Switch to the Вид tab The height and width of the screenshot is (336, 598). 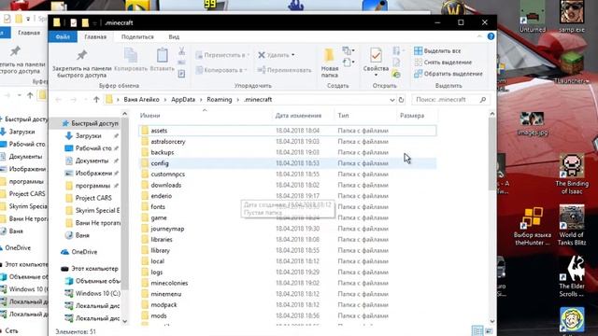tap(174, 37)
